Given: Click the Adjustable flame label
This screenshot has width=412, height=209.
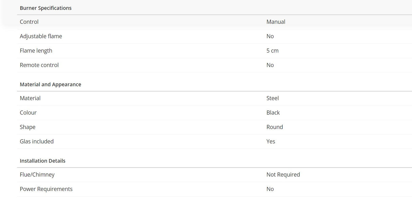Looking at the screenshot, I should pos(41,36).
